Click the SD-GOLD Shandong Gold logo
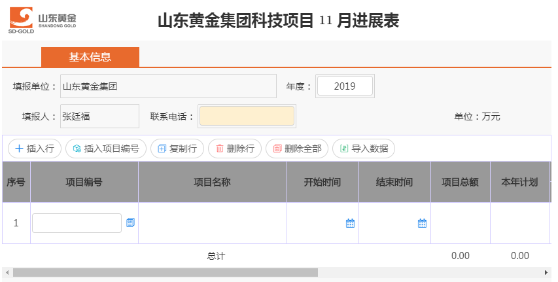This screenshot has width=558, height=282. coord(44,20)
